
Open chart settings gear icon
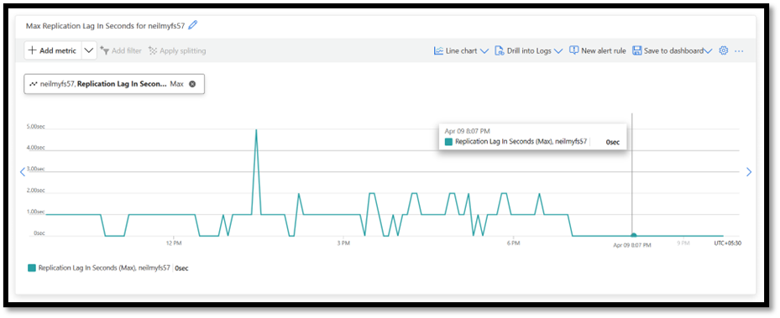724,50
